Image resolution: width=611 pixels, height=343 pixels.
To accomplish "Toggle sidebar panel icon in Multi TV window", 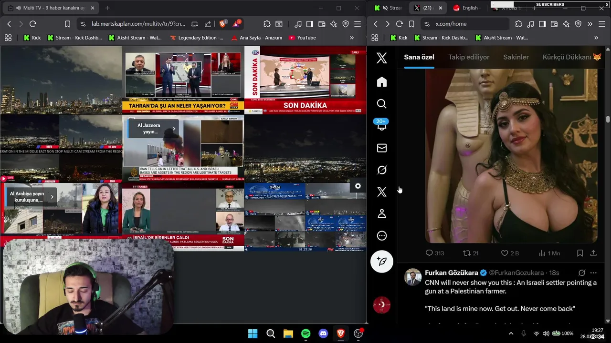I will [x=310, y=24].
